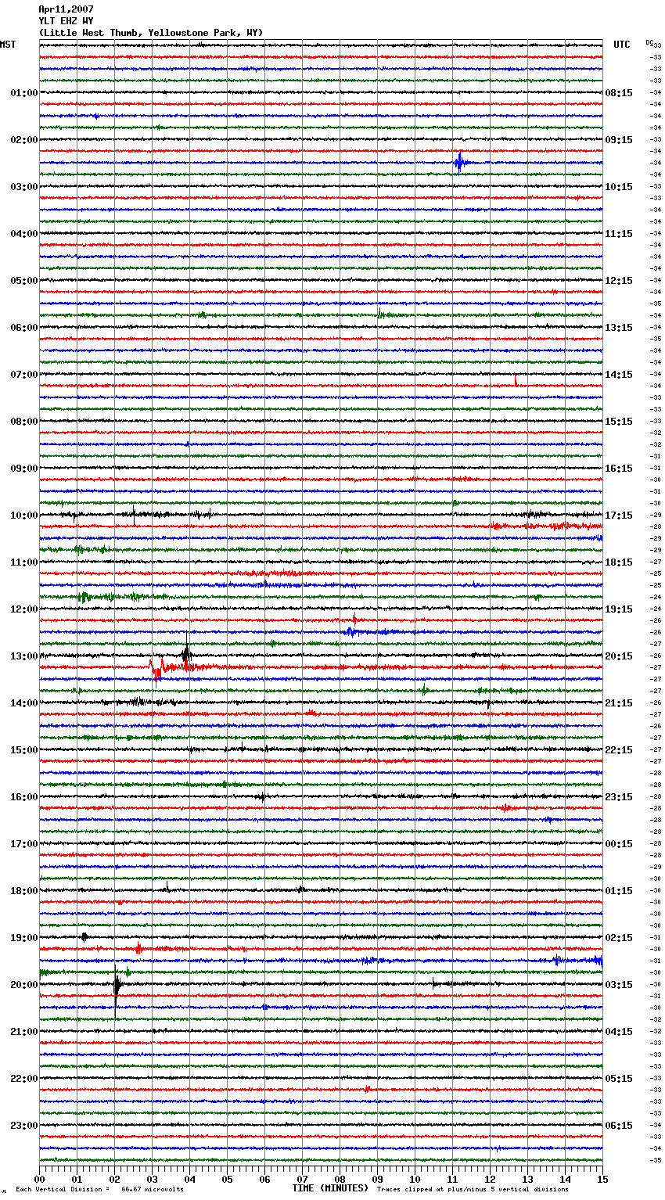This screenshot has width=665, height=1200.
Task: Select the 22:00 MST time label
Action: point(23,1079)
